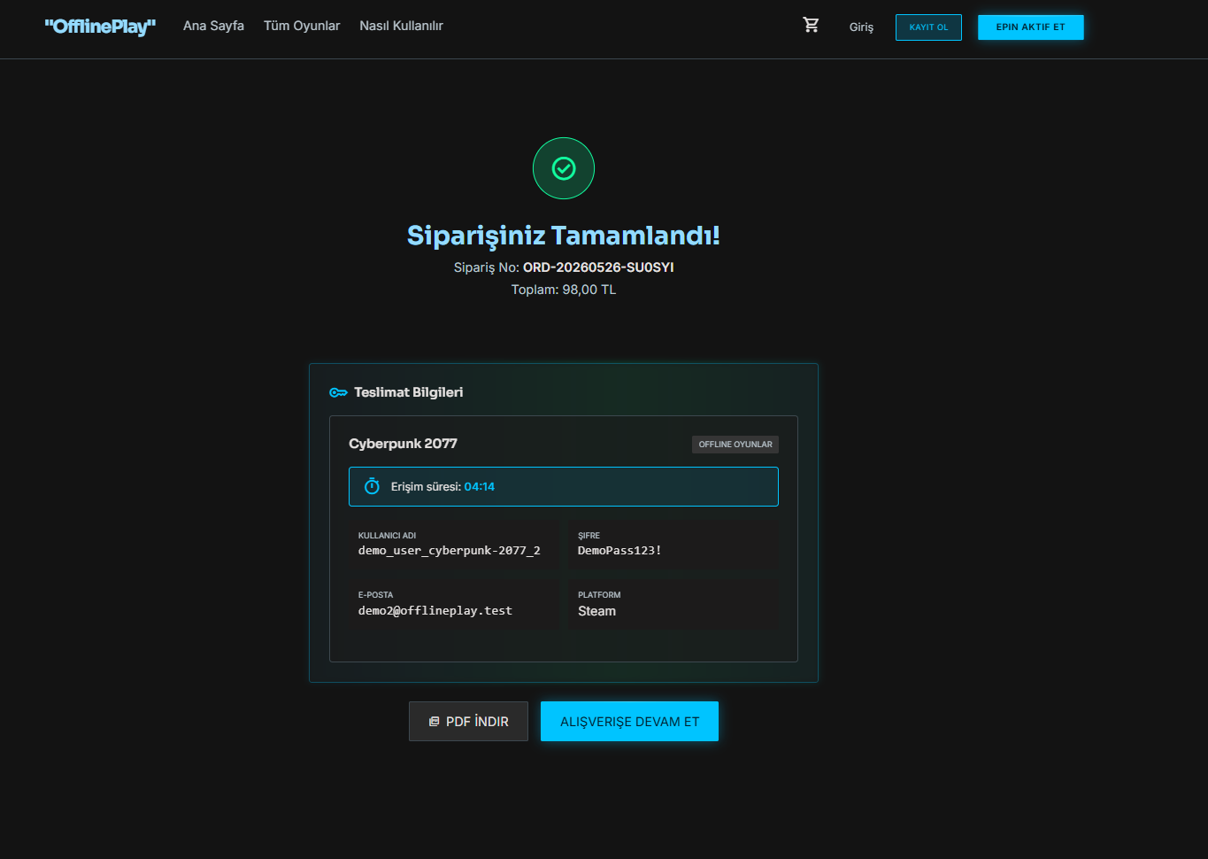Select the email demo2@offlineplay.test
The width and height of the screenshot is (1208, 859).
click(435, 611)
